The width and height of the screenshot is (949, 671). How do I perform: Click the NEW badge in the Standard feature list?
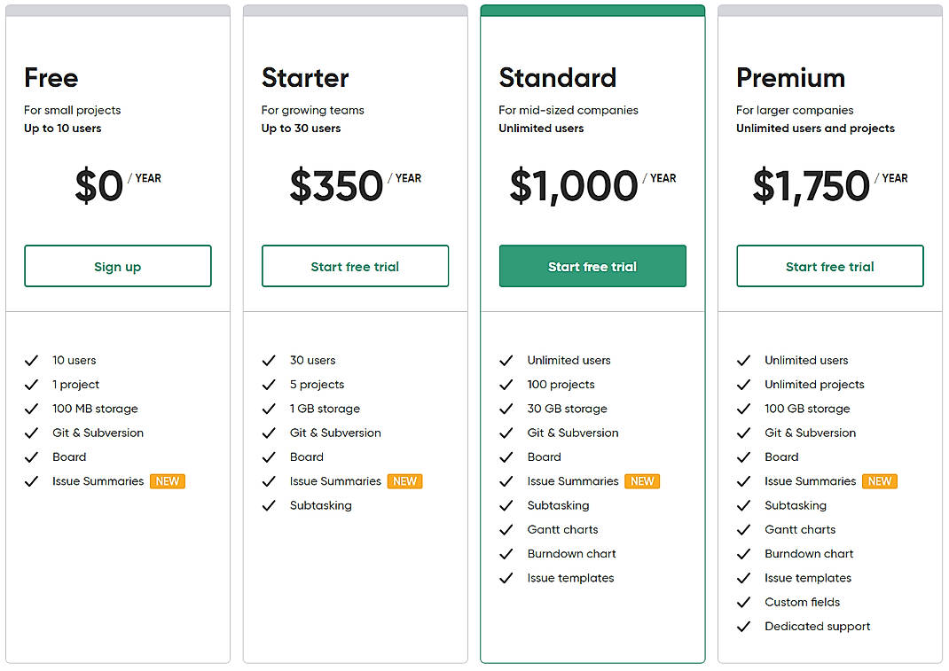click(642, 480)
